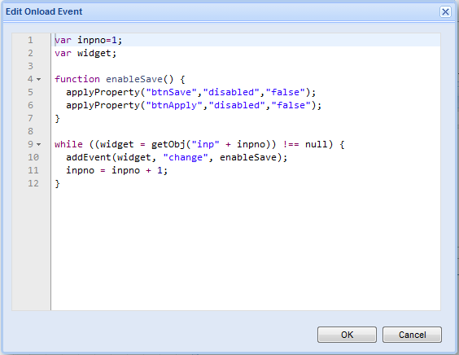Select line number 6 in gutter
Screen dimensions: 459x355
30,105
